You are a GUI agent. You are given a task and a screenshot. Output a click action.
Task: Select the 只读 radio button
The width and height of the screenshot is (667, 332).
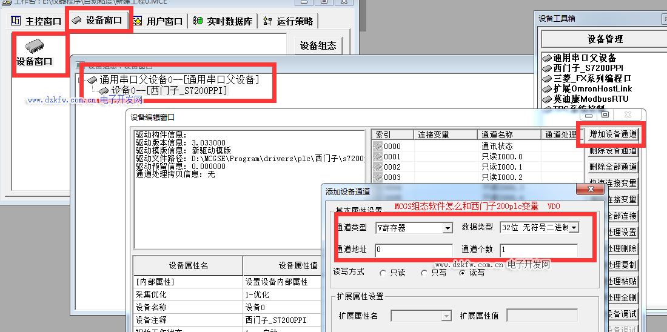(383, 273)
